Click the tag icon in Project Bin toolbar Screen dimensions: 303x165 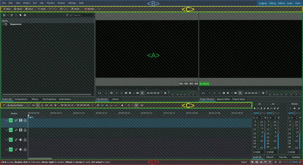click(20, 15)
